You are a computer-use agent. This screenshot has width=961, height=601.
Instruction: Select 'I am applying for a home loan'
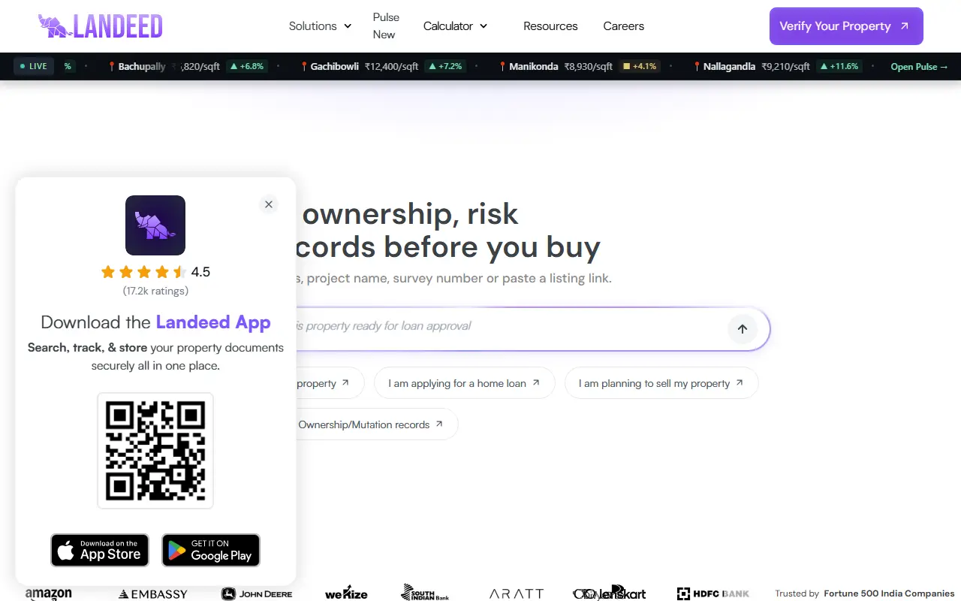tap(464, 383)
